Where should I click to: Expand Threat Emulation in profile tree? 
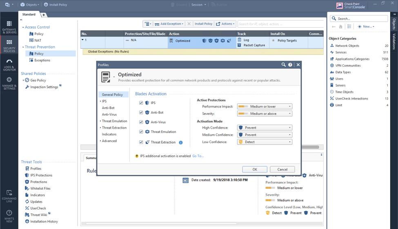[100, 121]
